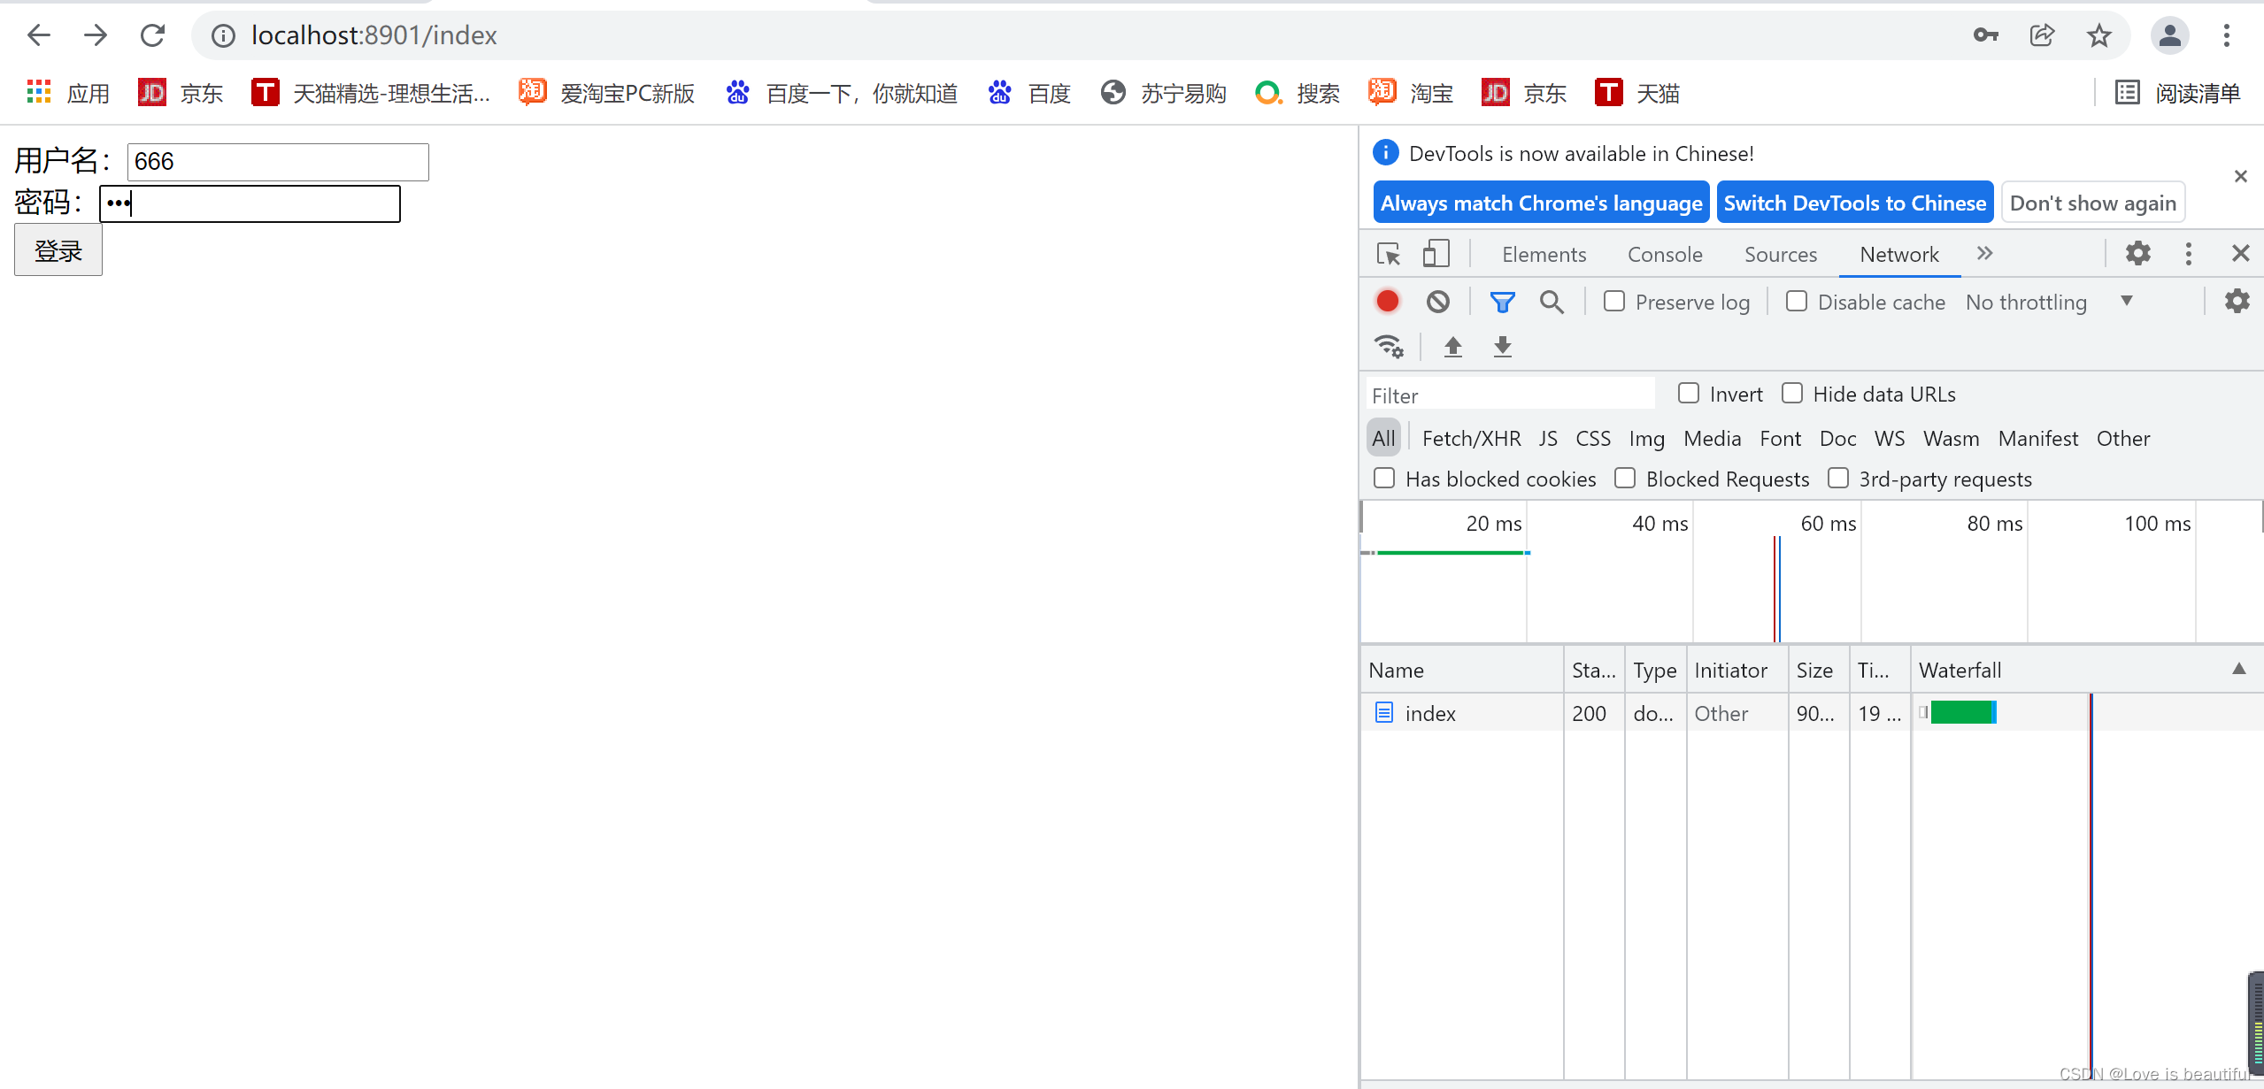This screenshot has height=1089, width=2264.
Task: Click the Filter text input field
Action: [1509, 395]
